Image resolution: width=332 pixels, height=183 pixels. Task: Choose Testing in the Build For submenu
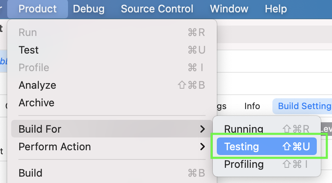[x=242, y=147]
